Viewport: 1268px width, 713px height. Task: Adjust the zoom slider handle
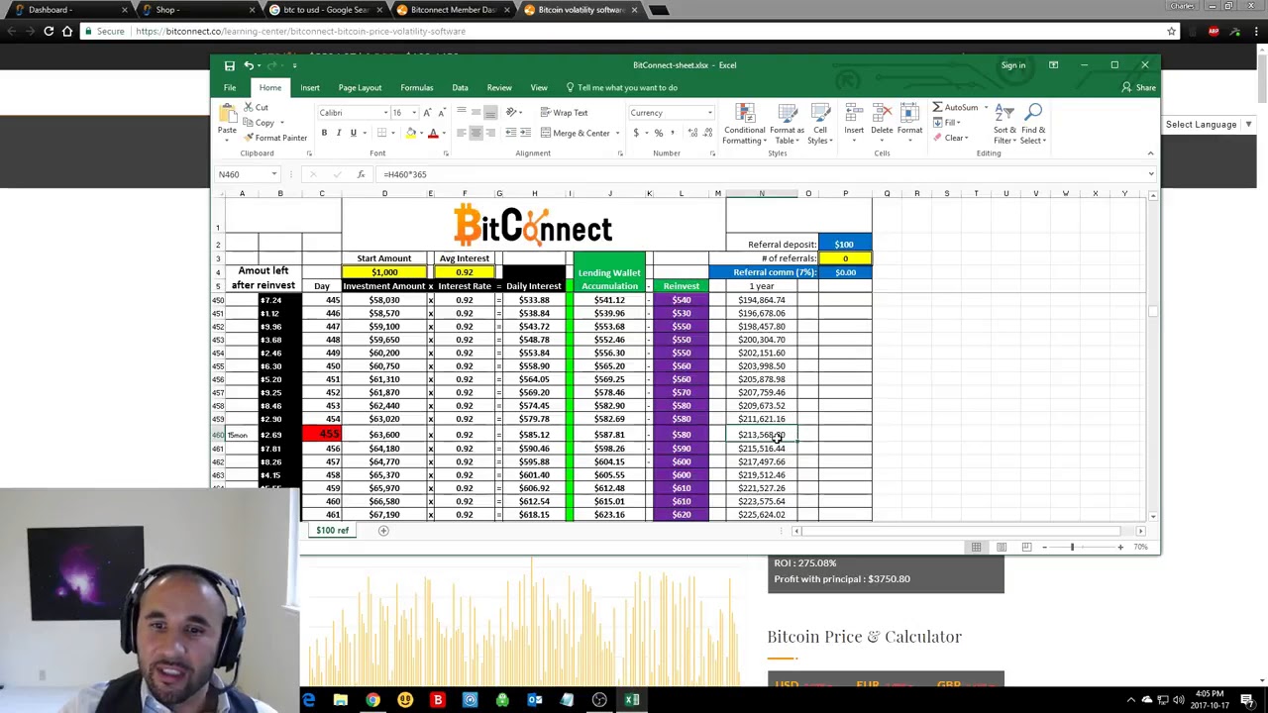pos(1072,547)
